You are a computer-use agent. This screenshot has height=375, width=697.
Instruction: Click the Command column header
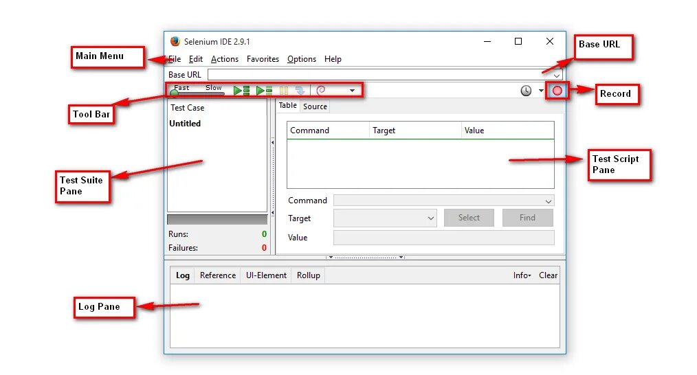tap(328, 130)
